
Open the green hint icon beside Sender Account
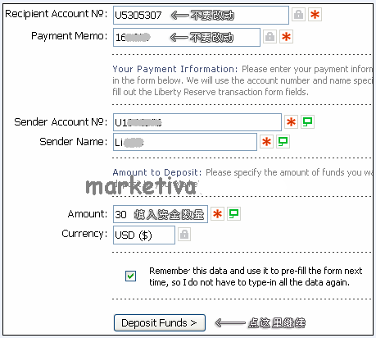[307, 122]
